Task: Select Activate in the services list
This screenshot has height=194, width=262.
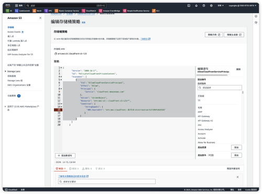Action: click(202, 138)
